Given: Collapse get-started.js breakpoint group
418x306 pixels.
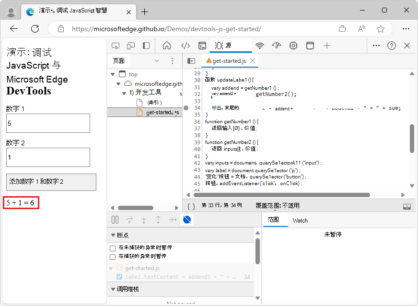Looking at the screenshot, I should [111, 268].
